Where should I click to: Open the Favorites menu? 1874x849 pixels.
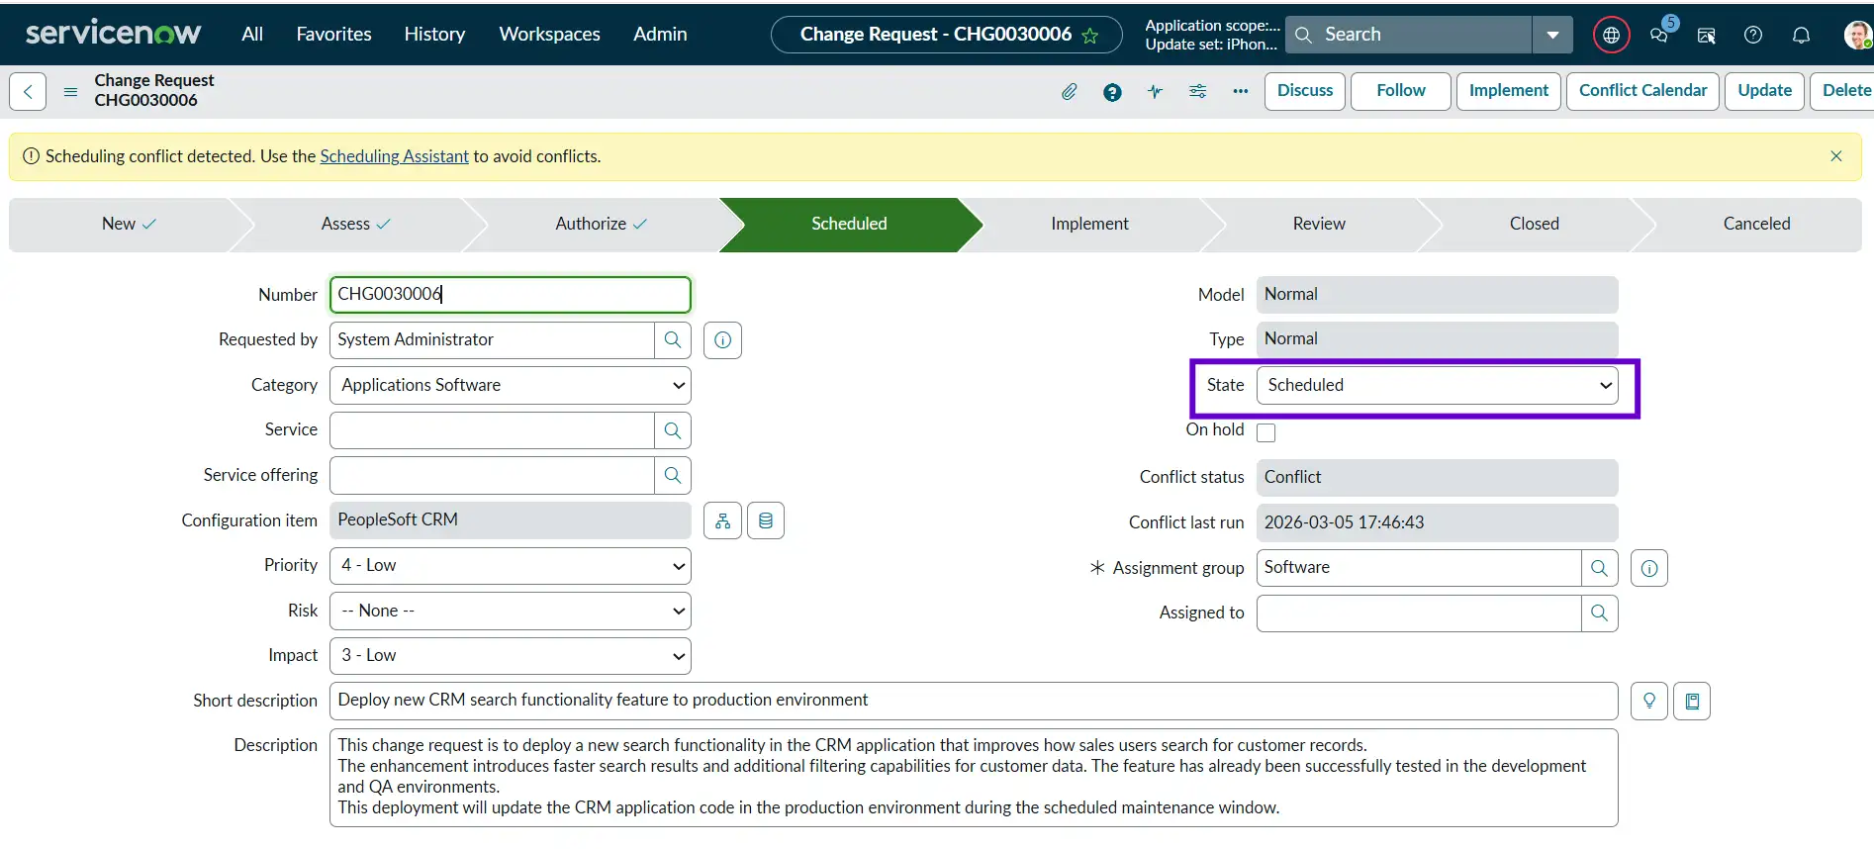click(333, 35)
